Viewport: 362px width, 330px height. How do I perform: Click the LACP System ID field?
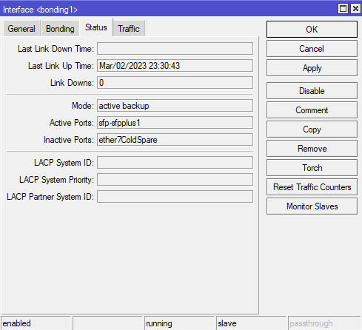(x=175, y=163)
